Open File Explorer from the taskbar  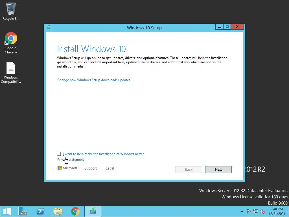click(58, 211)
